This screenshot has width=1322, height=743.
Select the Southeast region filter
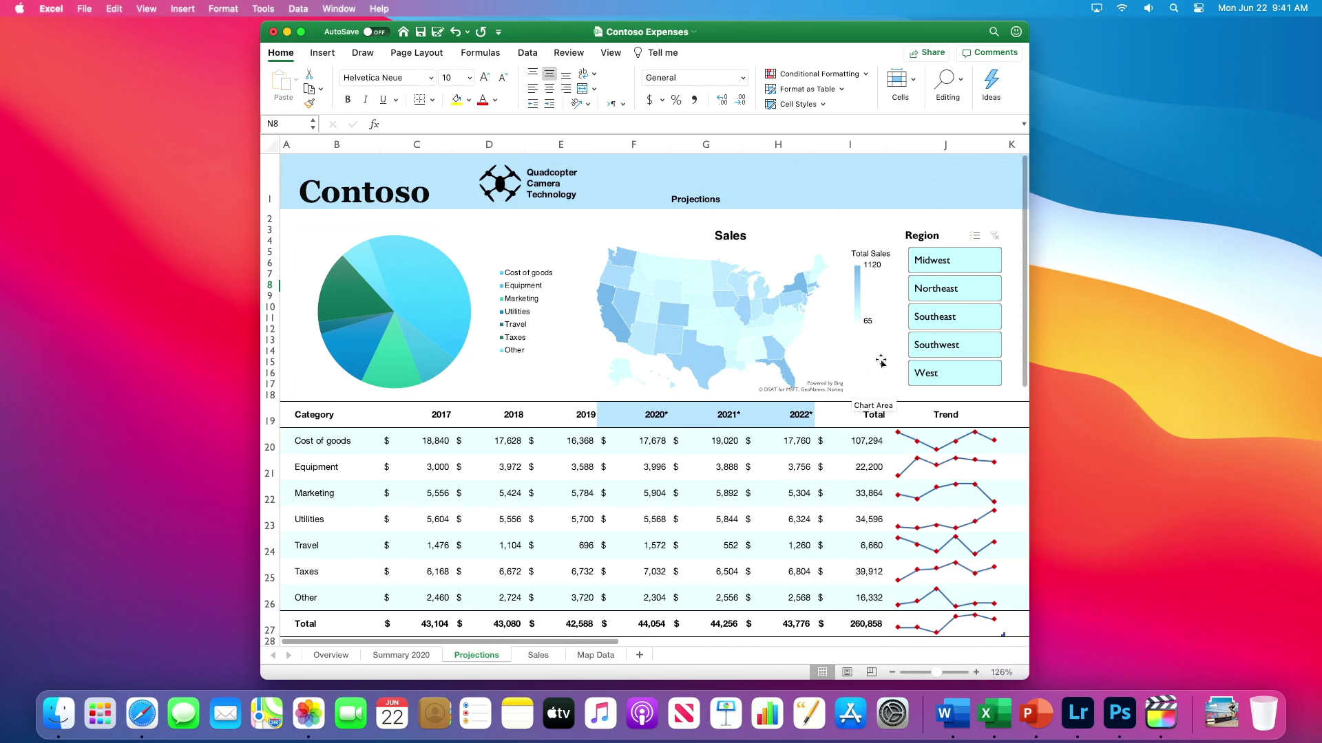click(954, 316)
